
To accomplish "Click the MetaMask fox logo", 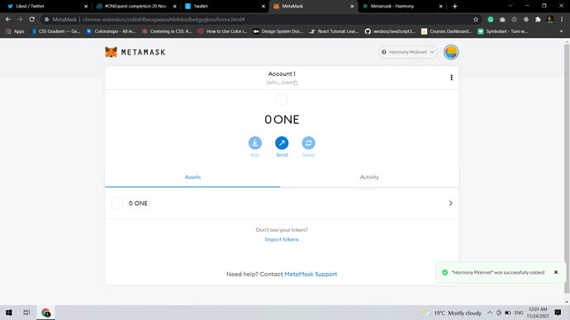I will pyautogui.click(x=111, y=52).
